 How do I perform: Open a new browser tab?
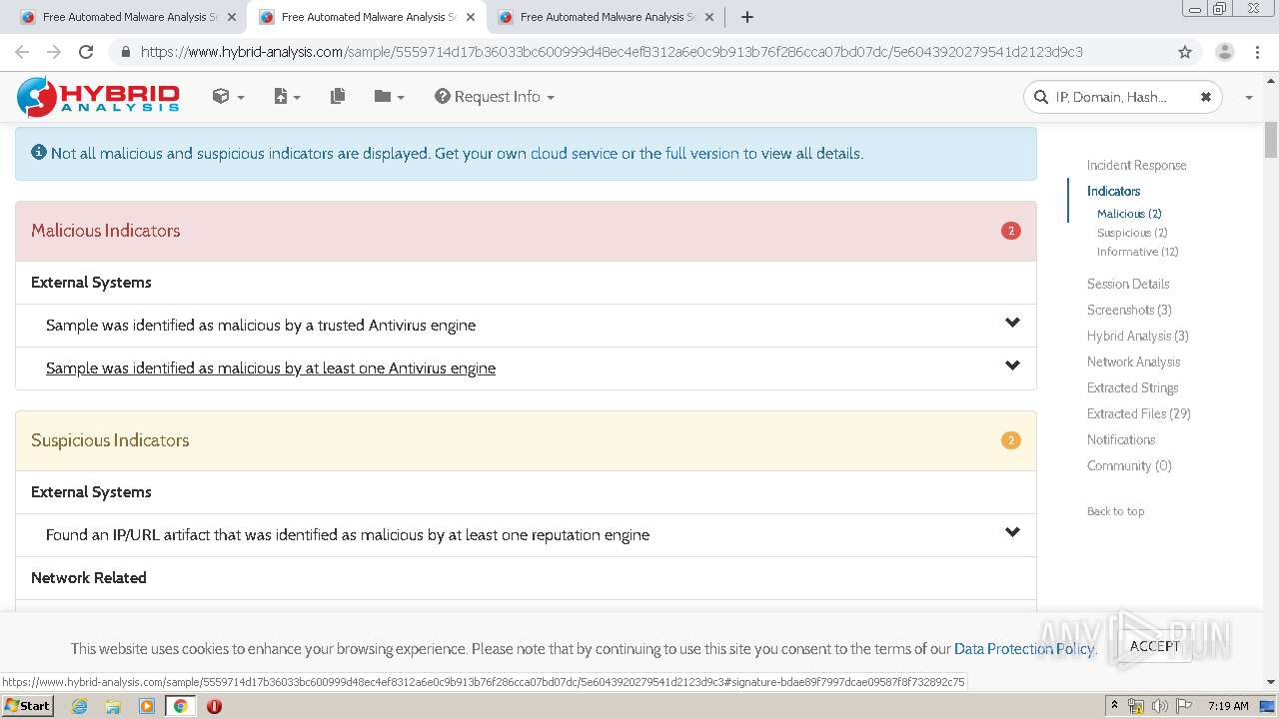click(747, 17)
